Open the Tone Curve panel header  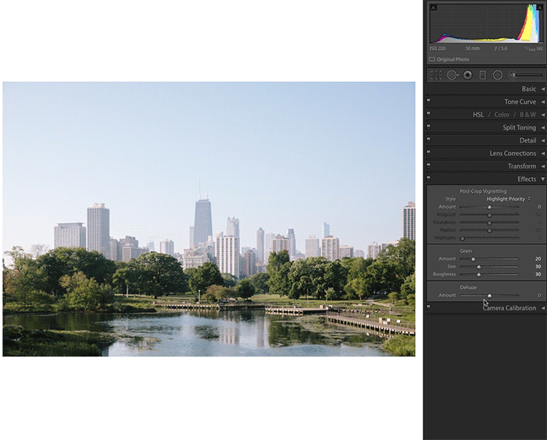pos(485,101)
